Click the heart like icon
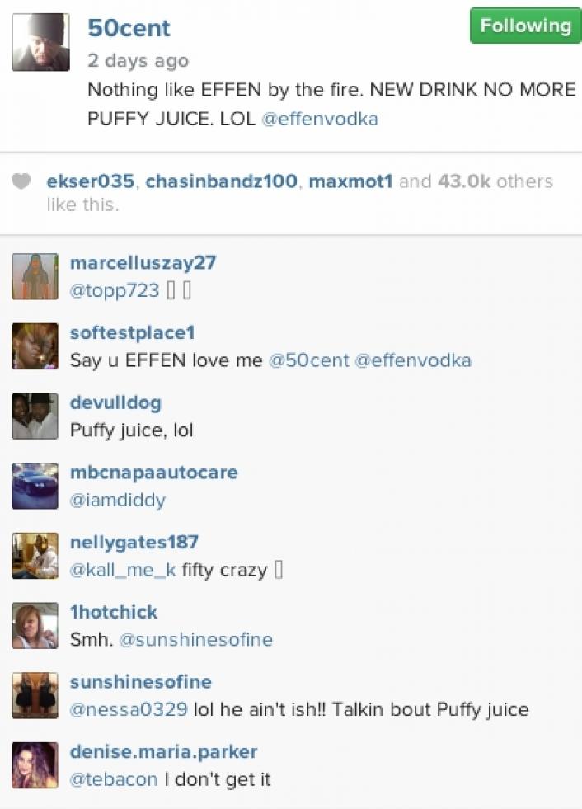The width and height of the screenshot is (582, 809). point(21,181)
